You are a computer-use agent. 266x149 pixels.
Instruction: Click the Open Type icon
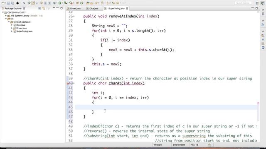88,3
